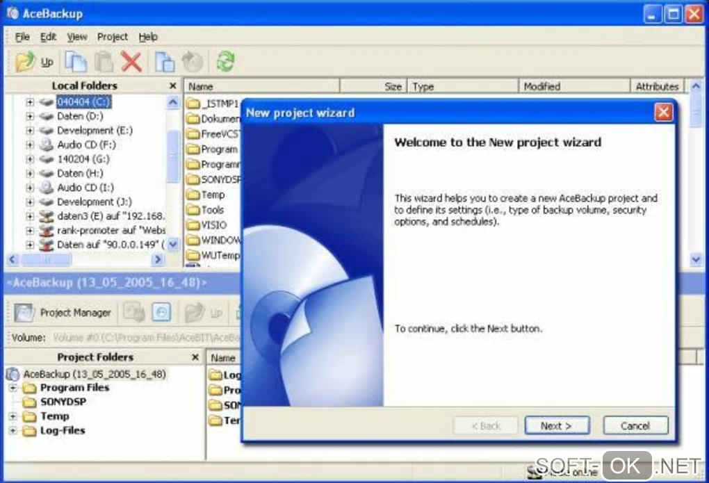This screenshot has height=483, width=709.
Task: Sort file list by Size column
Action: point(373,86)
